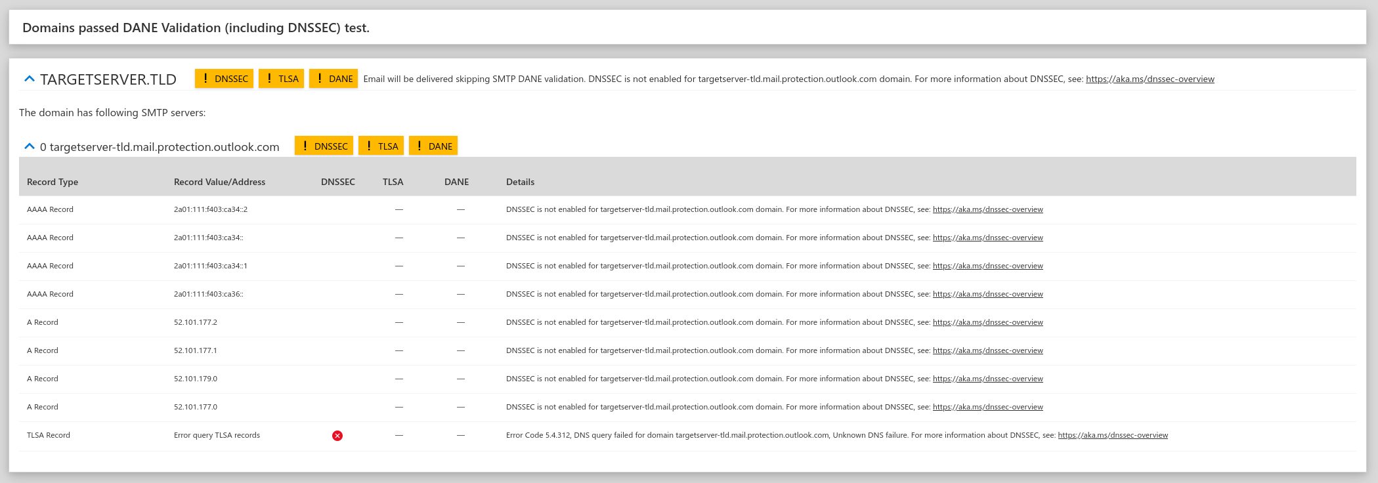Screen dimensions: 1378x483
Task: Open the dnssec-overview link in the TARGETSERVER.TLD summary line
Action: click(x=1150, y=79)
